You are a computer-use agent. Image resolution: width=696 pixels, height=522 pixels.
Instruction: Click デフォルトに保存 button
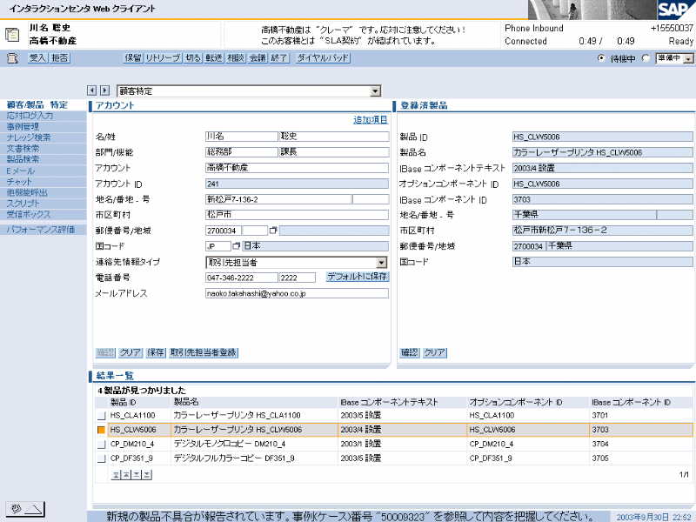click(358, 277)
